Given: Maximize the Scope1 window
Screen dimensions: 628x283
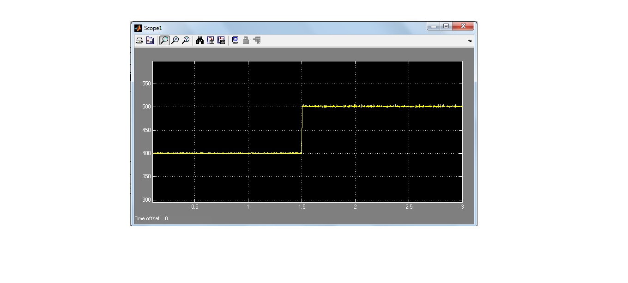Looking at the screenshot, I should 446,26.
